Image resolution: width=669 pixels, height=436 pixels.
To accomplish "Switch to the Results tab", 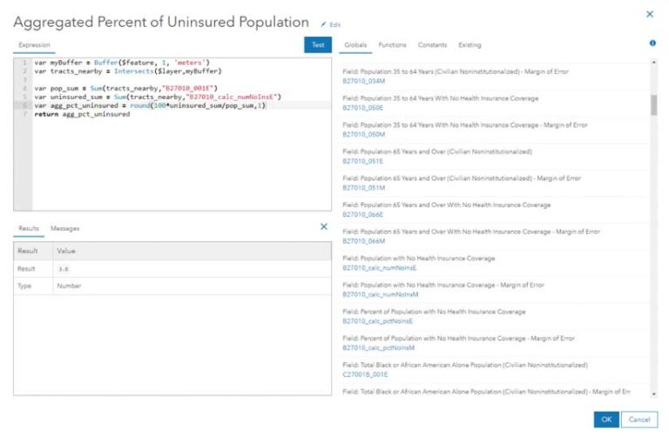I will (x=29, y=228).
